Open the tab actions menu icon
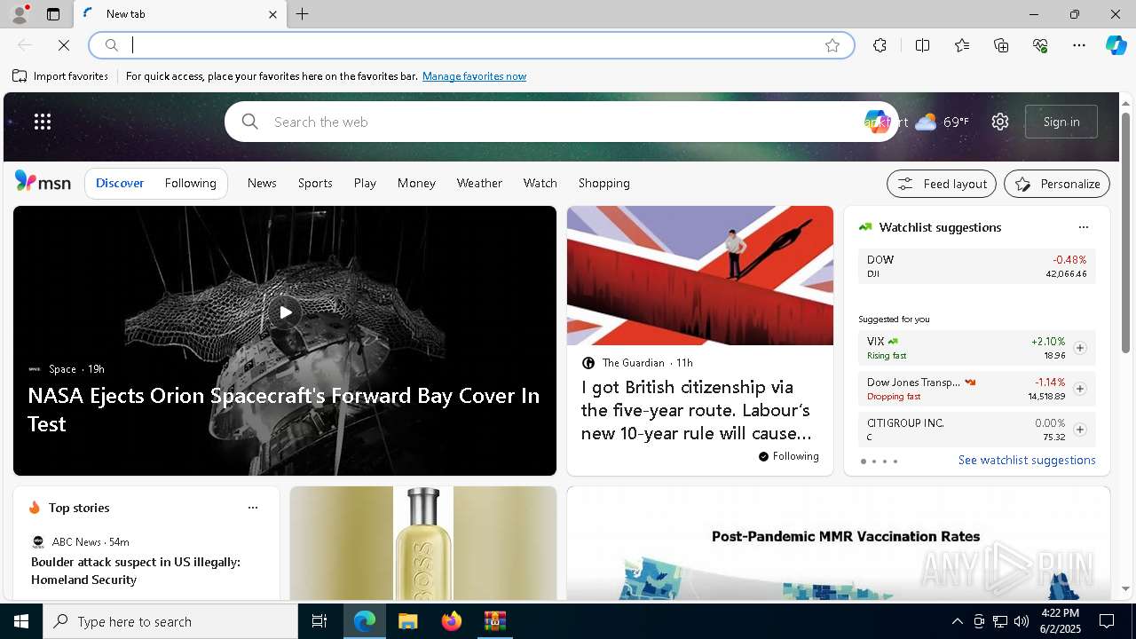Viewport: 1136px width, 639px height. [53, 14]
